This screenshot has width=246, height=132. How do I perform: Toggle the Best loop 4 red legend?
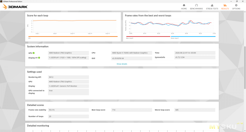pos(148,37)
